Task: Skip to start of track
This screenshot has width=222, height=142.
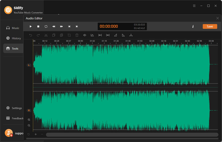Action: pyautogui.click(x=69, y=26)
